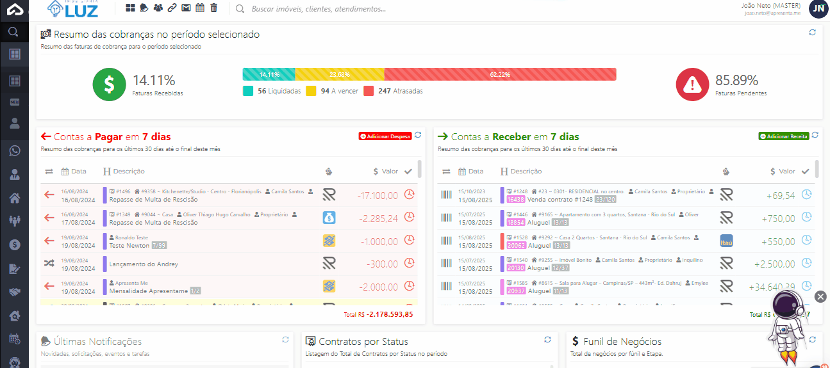Sort Contas a Receber by Valor column

point(783,171)
